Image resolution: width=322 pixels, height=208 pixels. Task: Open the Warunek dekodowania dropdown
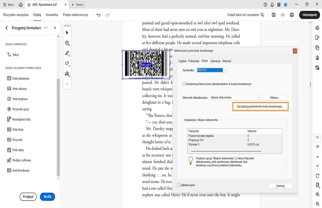pos(235,98)
